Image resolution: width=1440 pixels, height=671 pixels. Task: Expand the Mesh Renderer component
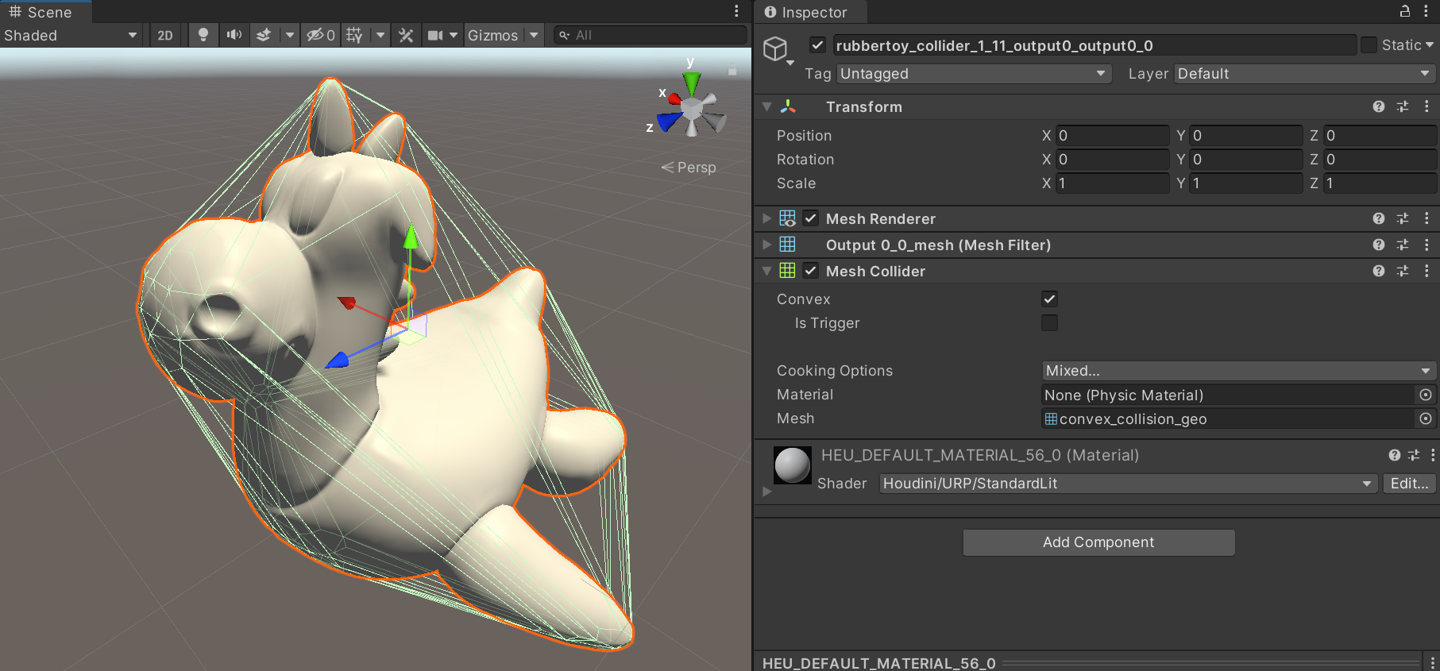766,218
